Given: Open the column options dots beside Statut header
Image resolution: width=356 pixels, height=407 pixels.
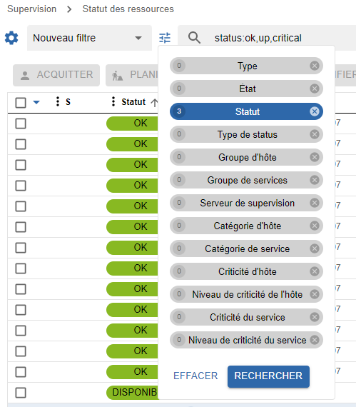Looking at the screenshot, I should (113, 101).
